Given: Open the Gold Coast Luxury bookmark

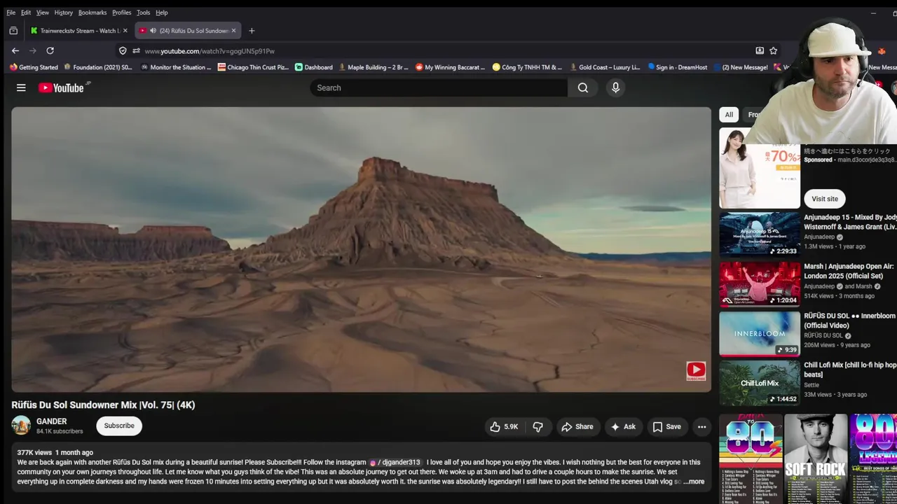Looking at the screenshot, I should [x=605, y=67].
